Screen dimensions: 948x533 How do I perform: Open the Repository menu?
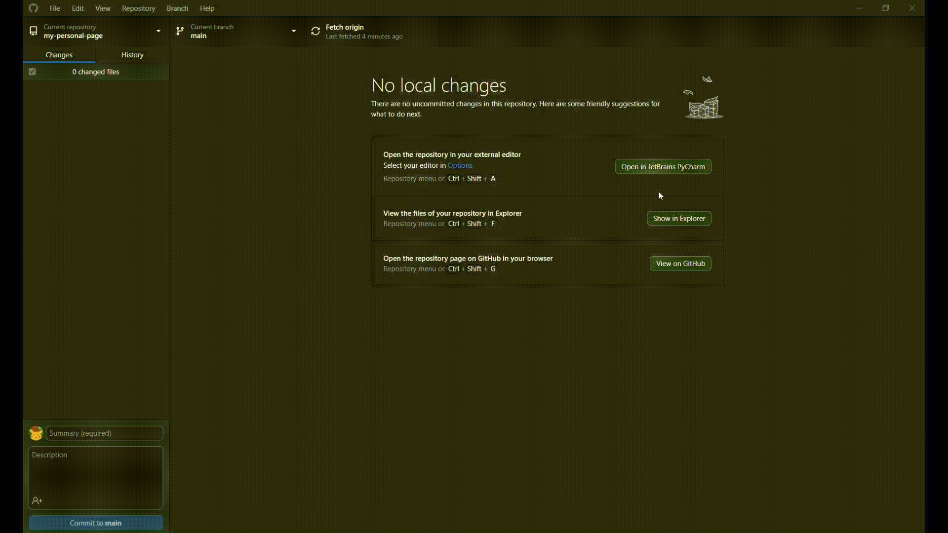click(139, 8)
